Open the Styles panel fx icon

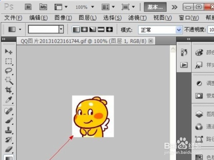coord(199,65)
